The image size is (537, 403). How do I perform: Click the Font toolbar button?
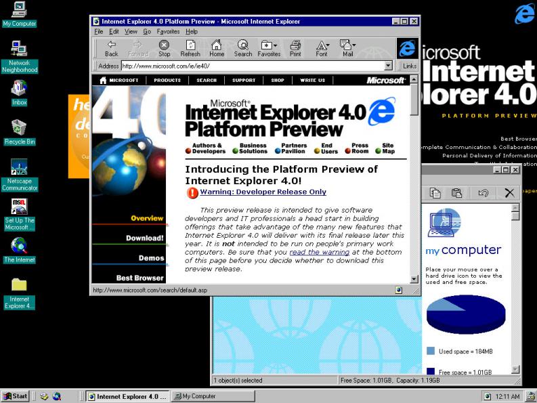point(322,48)
